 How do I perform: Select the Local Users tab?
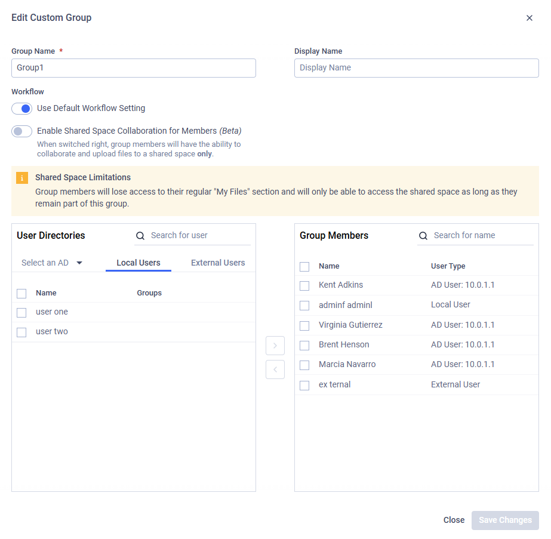138,262
